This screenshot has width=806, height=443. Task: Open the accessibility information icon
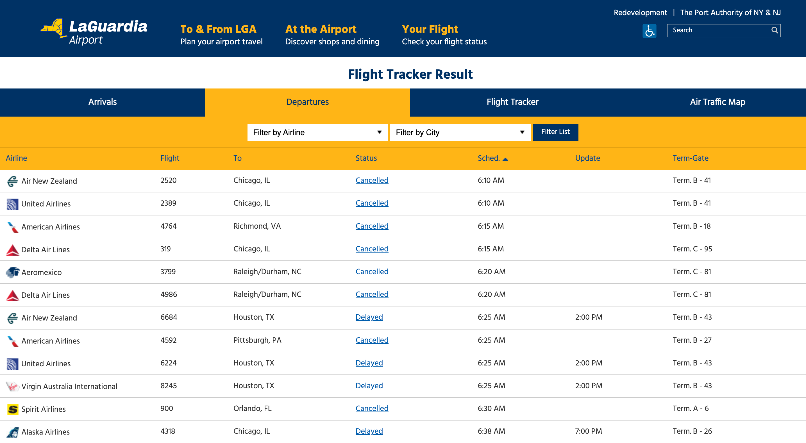click(x=650, y=31)
